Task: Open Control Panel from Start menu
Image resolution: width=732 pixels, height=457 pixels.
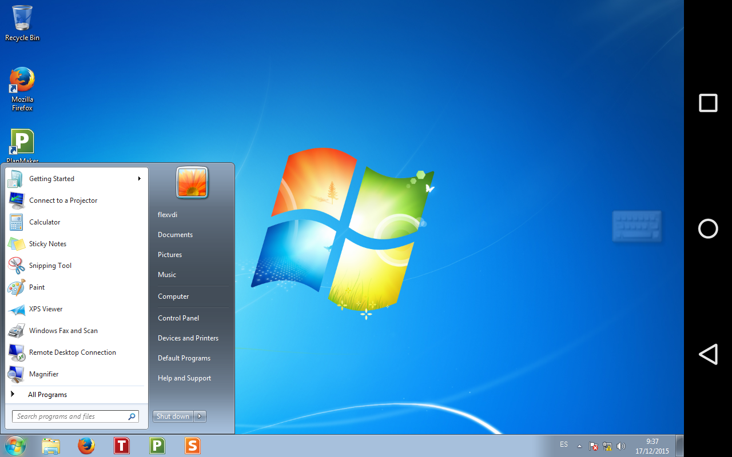Action: point(178,318)
